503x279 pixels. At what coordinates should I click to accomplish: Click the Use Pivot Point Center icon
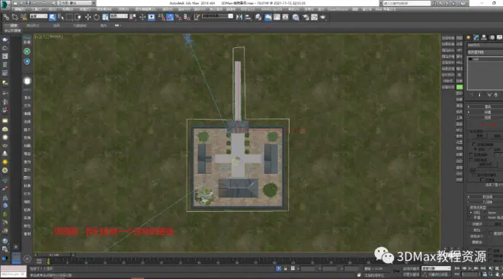click(133, 17)
